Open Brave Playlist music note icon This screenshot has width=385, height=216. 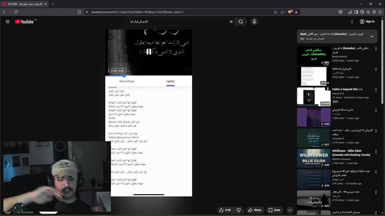pyautogui.click(x=350, y=12)
